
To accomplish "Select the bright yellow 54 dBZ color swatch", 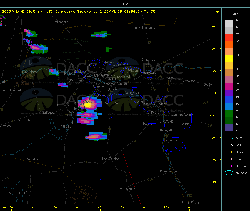I will 229,59.
